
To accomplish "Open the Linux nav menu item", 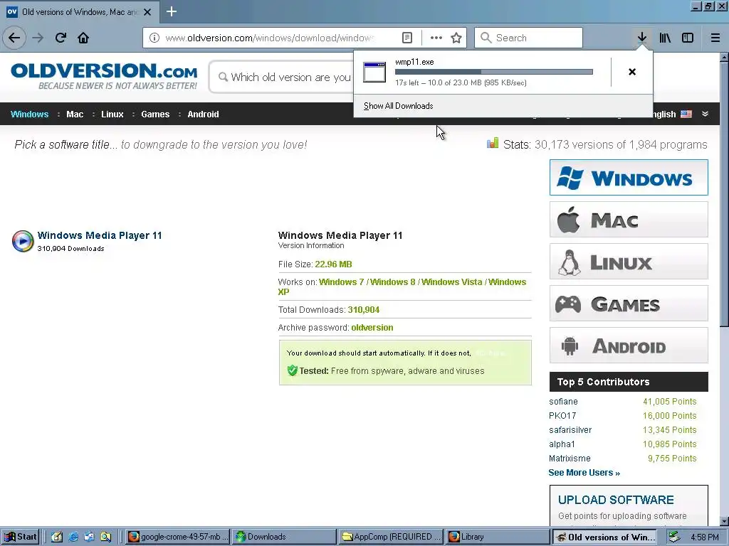I will (x=112, y=114).
